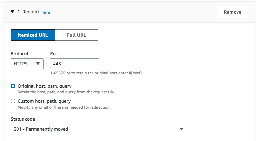Viewport: 256px width, 141px height.
Task: Open the Protocol HTTPS dropdown
Action: (x=27, y=64)
